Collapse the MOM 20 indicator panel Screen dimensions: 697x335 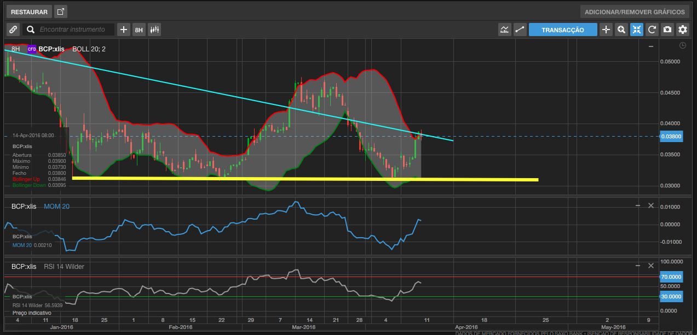(638, 205)
